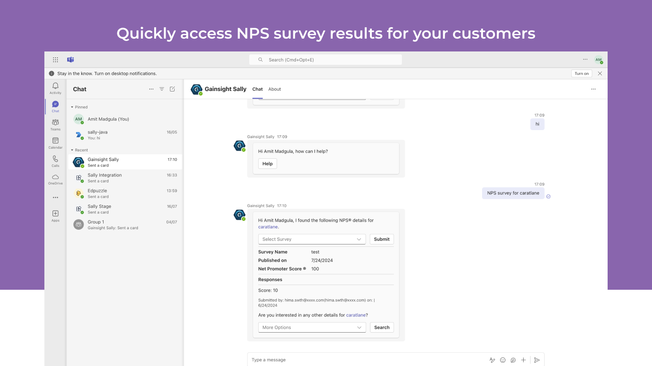This screenshot has width=652, height=366.
Task: Turn on desktop notifications
Action: click(581, 73)
